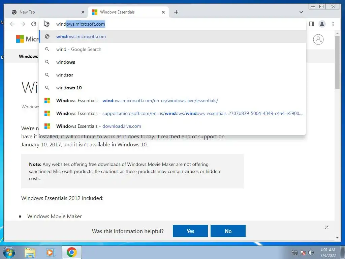This screenshot has width=345, height=259.
Task: Go back using the back arrow
Action: [12, 24]
